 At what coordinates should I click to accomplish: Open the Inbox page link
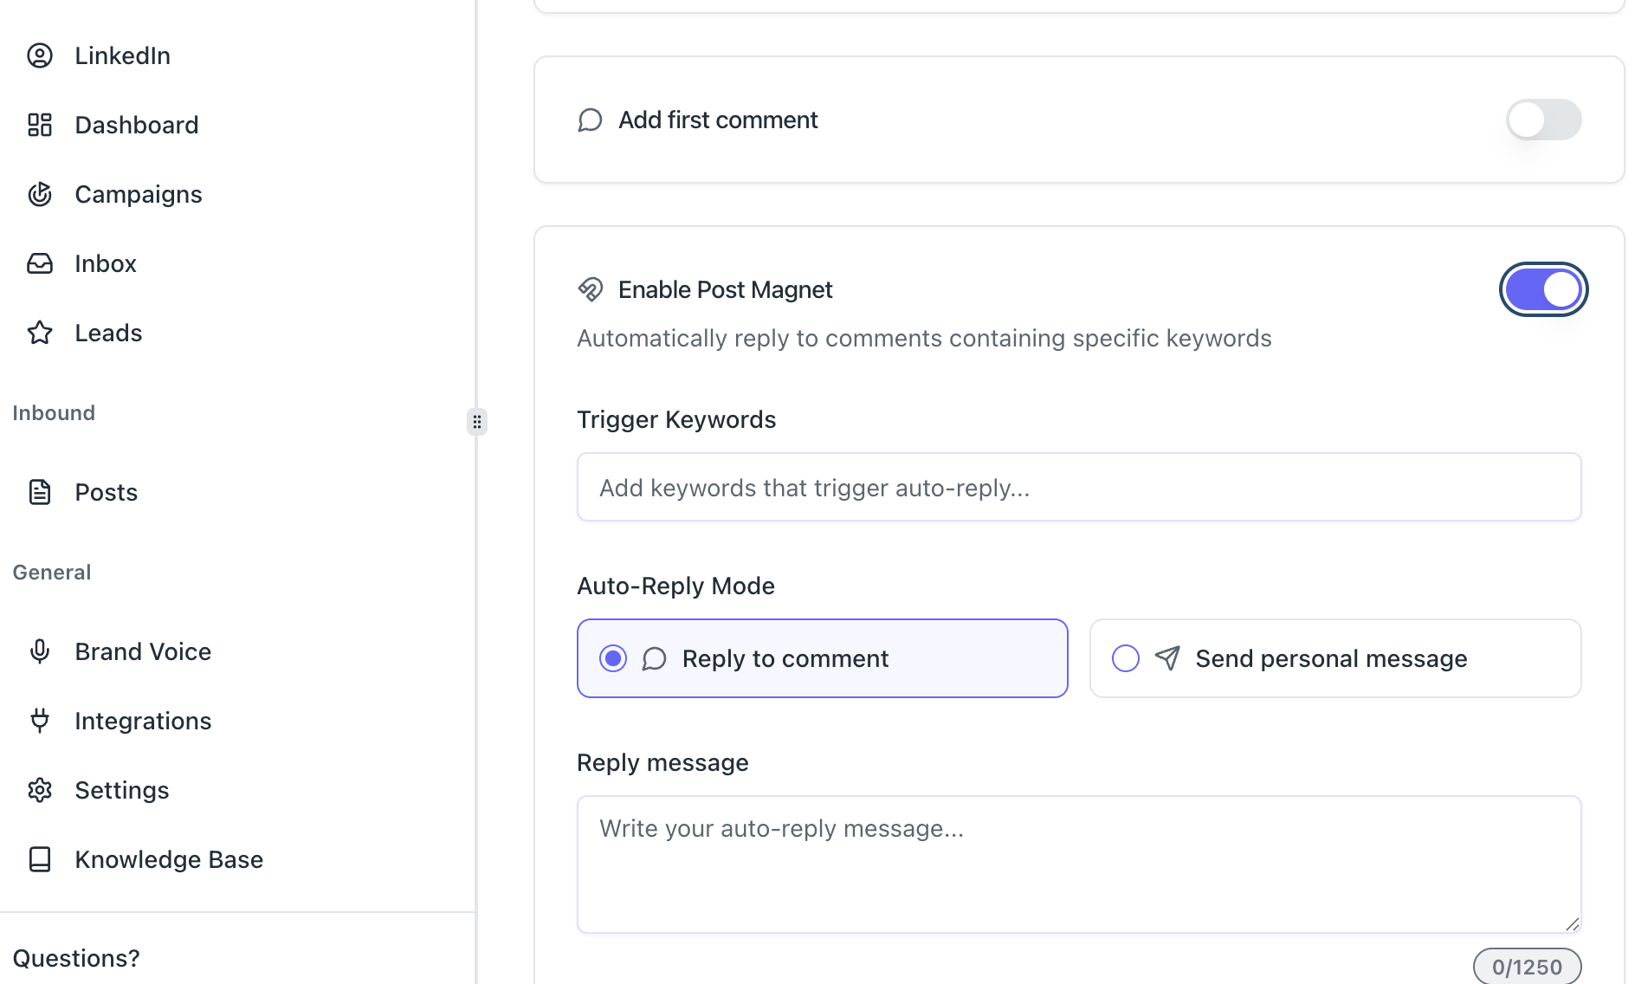tap(106, 263)
